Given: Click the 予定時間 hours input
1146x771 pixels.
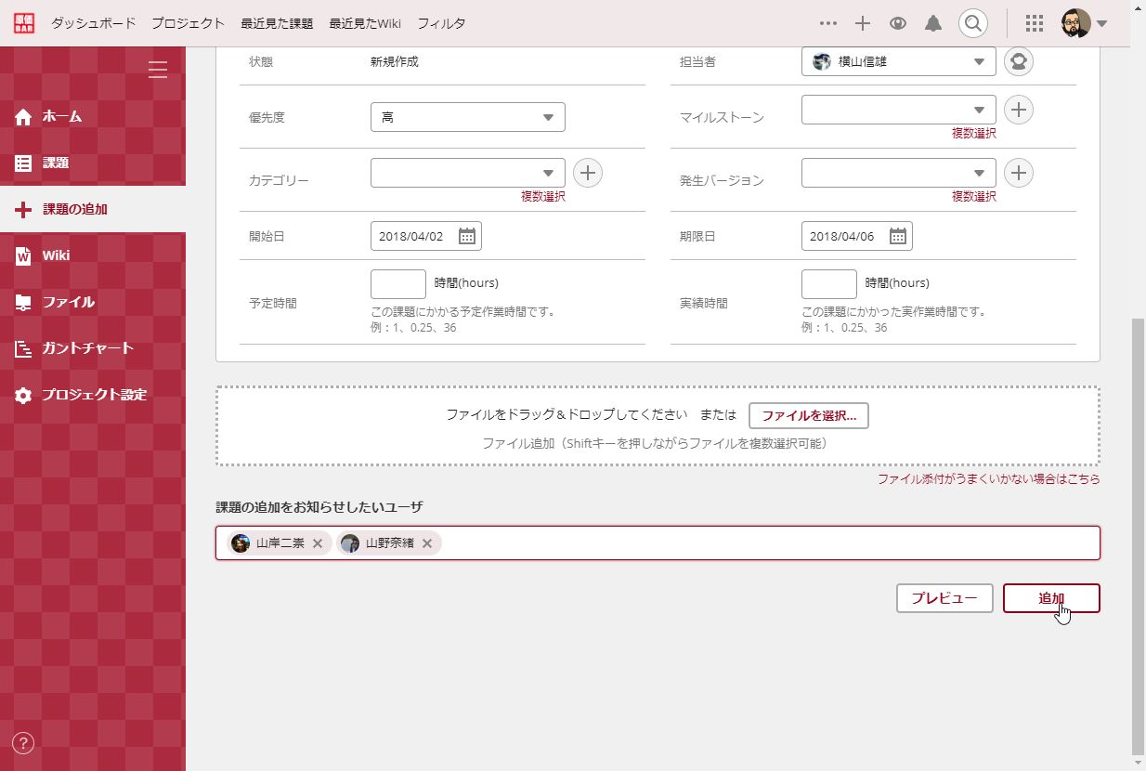Looking at the screenshot, I should tap(398, 284).
